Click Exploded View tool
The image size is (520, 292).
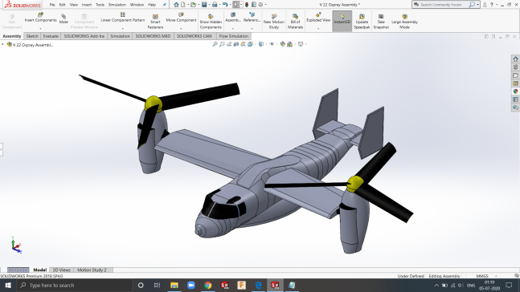coord(318,18)
